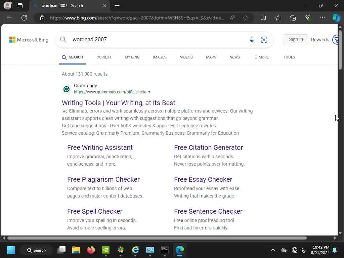Open the search TOOLS options
The image size is (344, 258).
click(289, 57)
